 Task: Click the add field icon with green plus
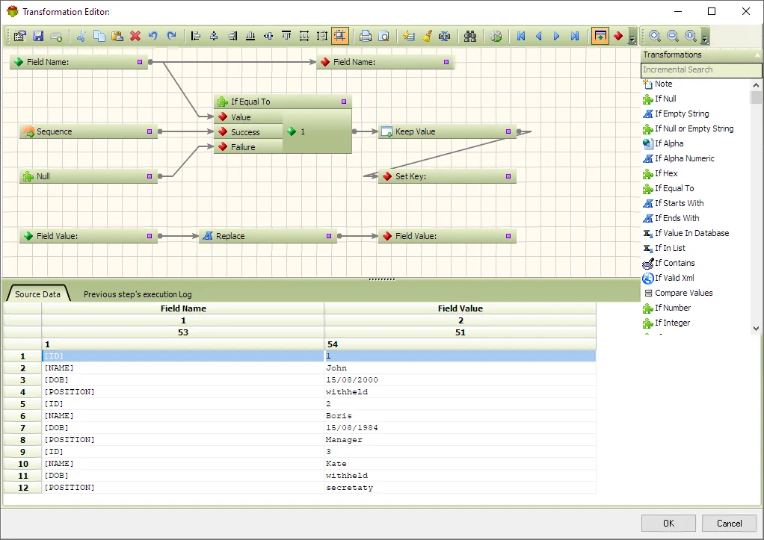[56, 36]
